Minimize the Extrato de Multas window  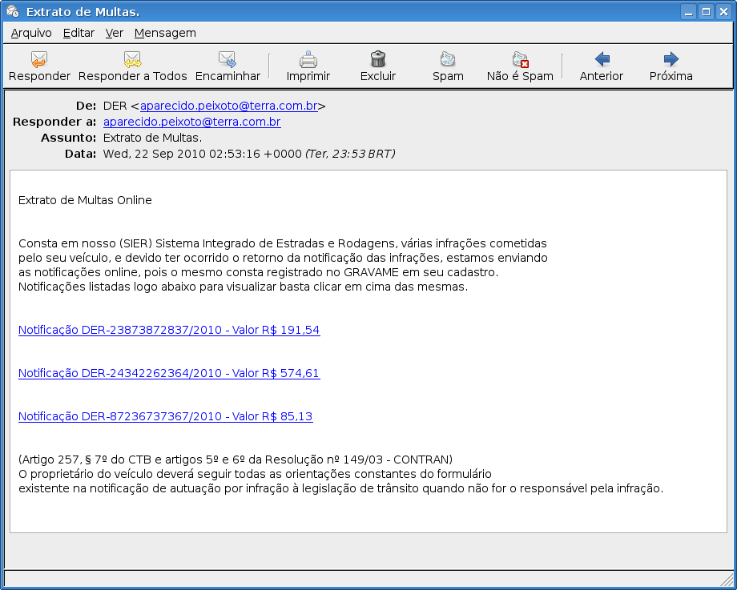tap(689, 12)
